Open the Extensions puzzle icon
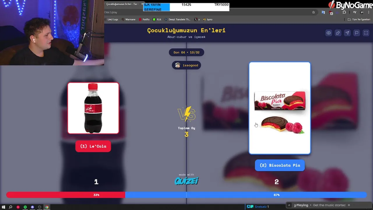Screen dimensions: 373x210 (344, 12)
